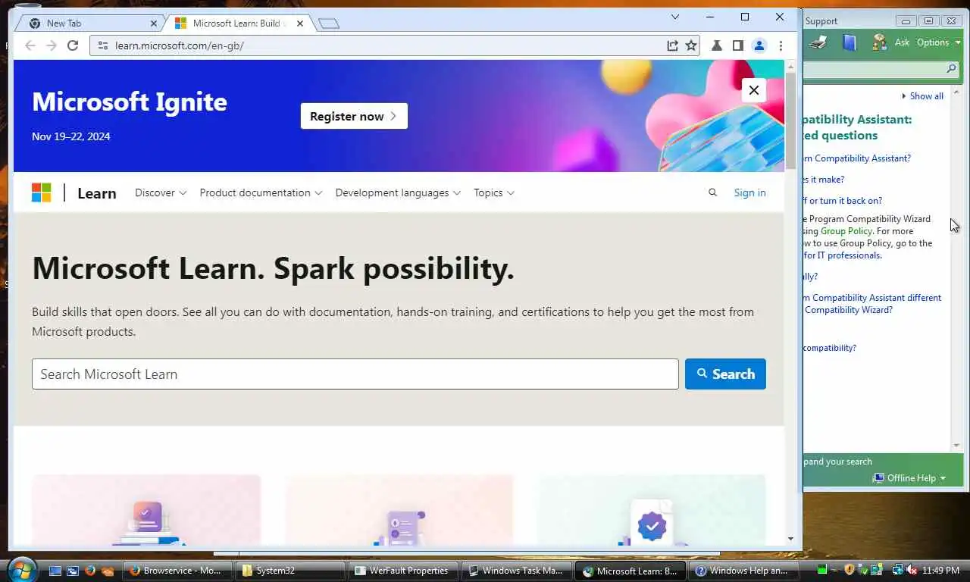Dismiss the Microsoft Ignite banner

753,90
